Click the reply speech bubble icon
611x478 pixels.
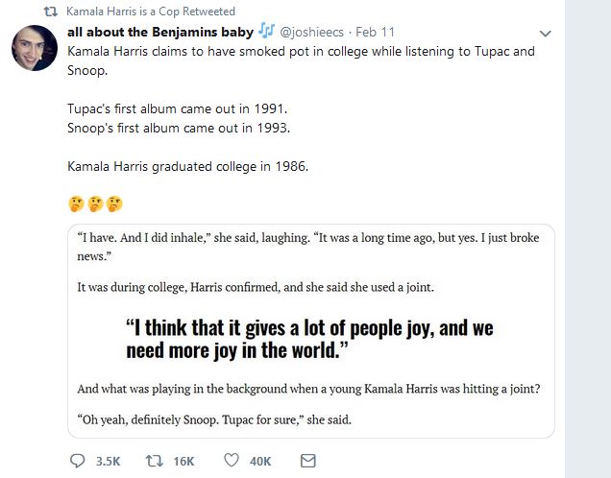point(78,461)
